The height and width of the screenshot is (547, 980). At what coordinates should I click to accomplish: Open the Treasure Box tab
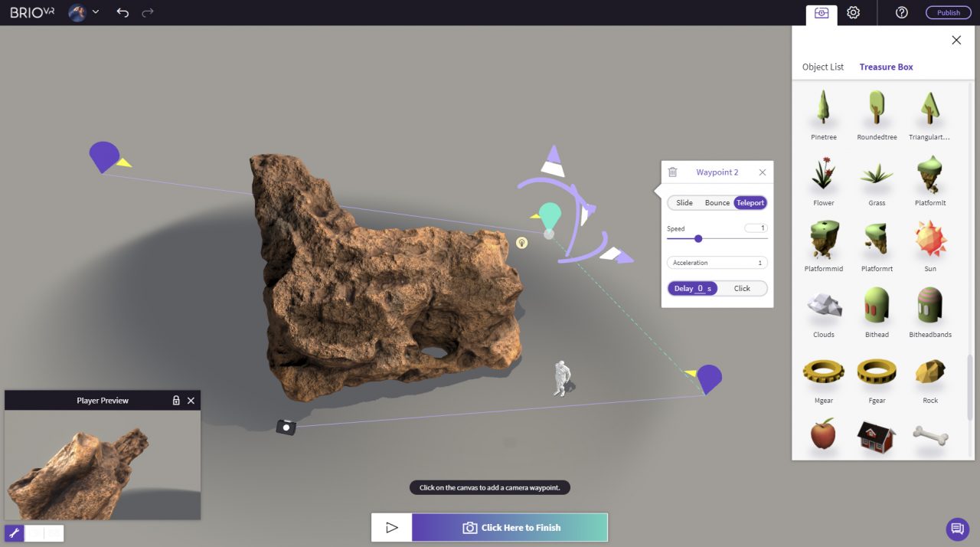point(886,67)
